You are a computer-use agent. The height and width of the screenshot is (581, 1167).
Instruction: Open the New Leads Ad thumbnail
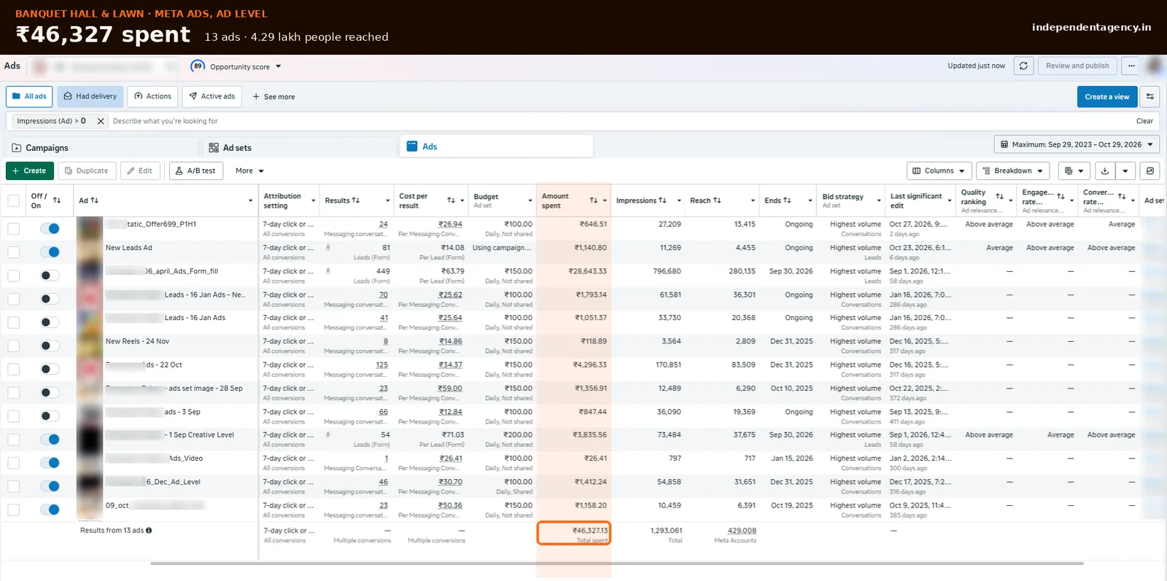[89, 252]
